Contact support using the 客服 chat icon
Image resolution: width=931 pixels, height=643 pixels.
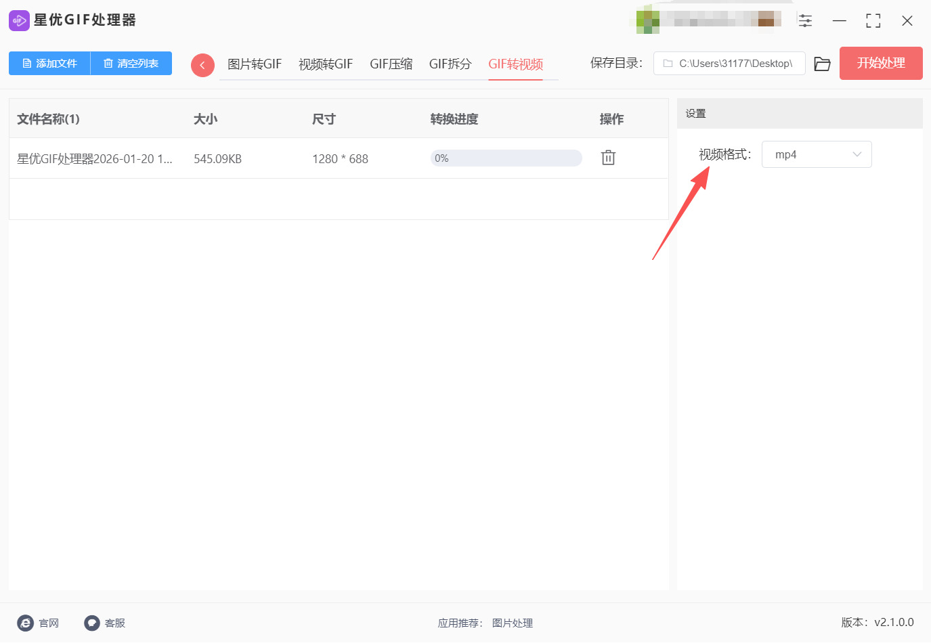pyautogui.click(x=91, y=623)
